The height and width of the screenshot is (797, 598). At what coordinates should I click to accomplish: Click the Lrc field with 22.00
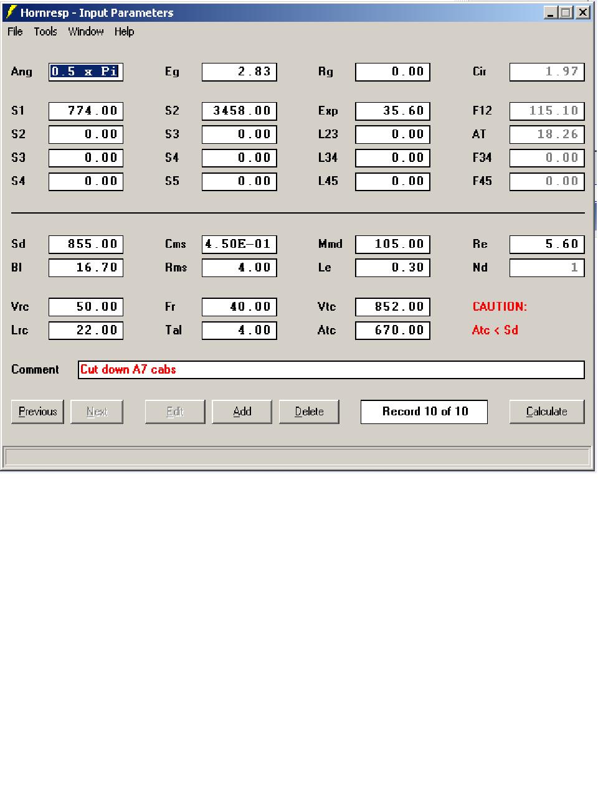click(x=86, y=331)
